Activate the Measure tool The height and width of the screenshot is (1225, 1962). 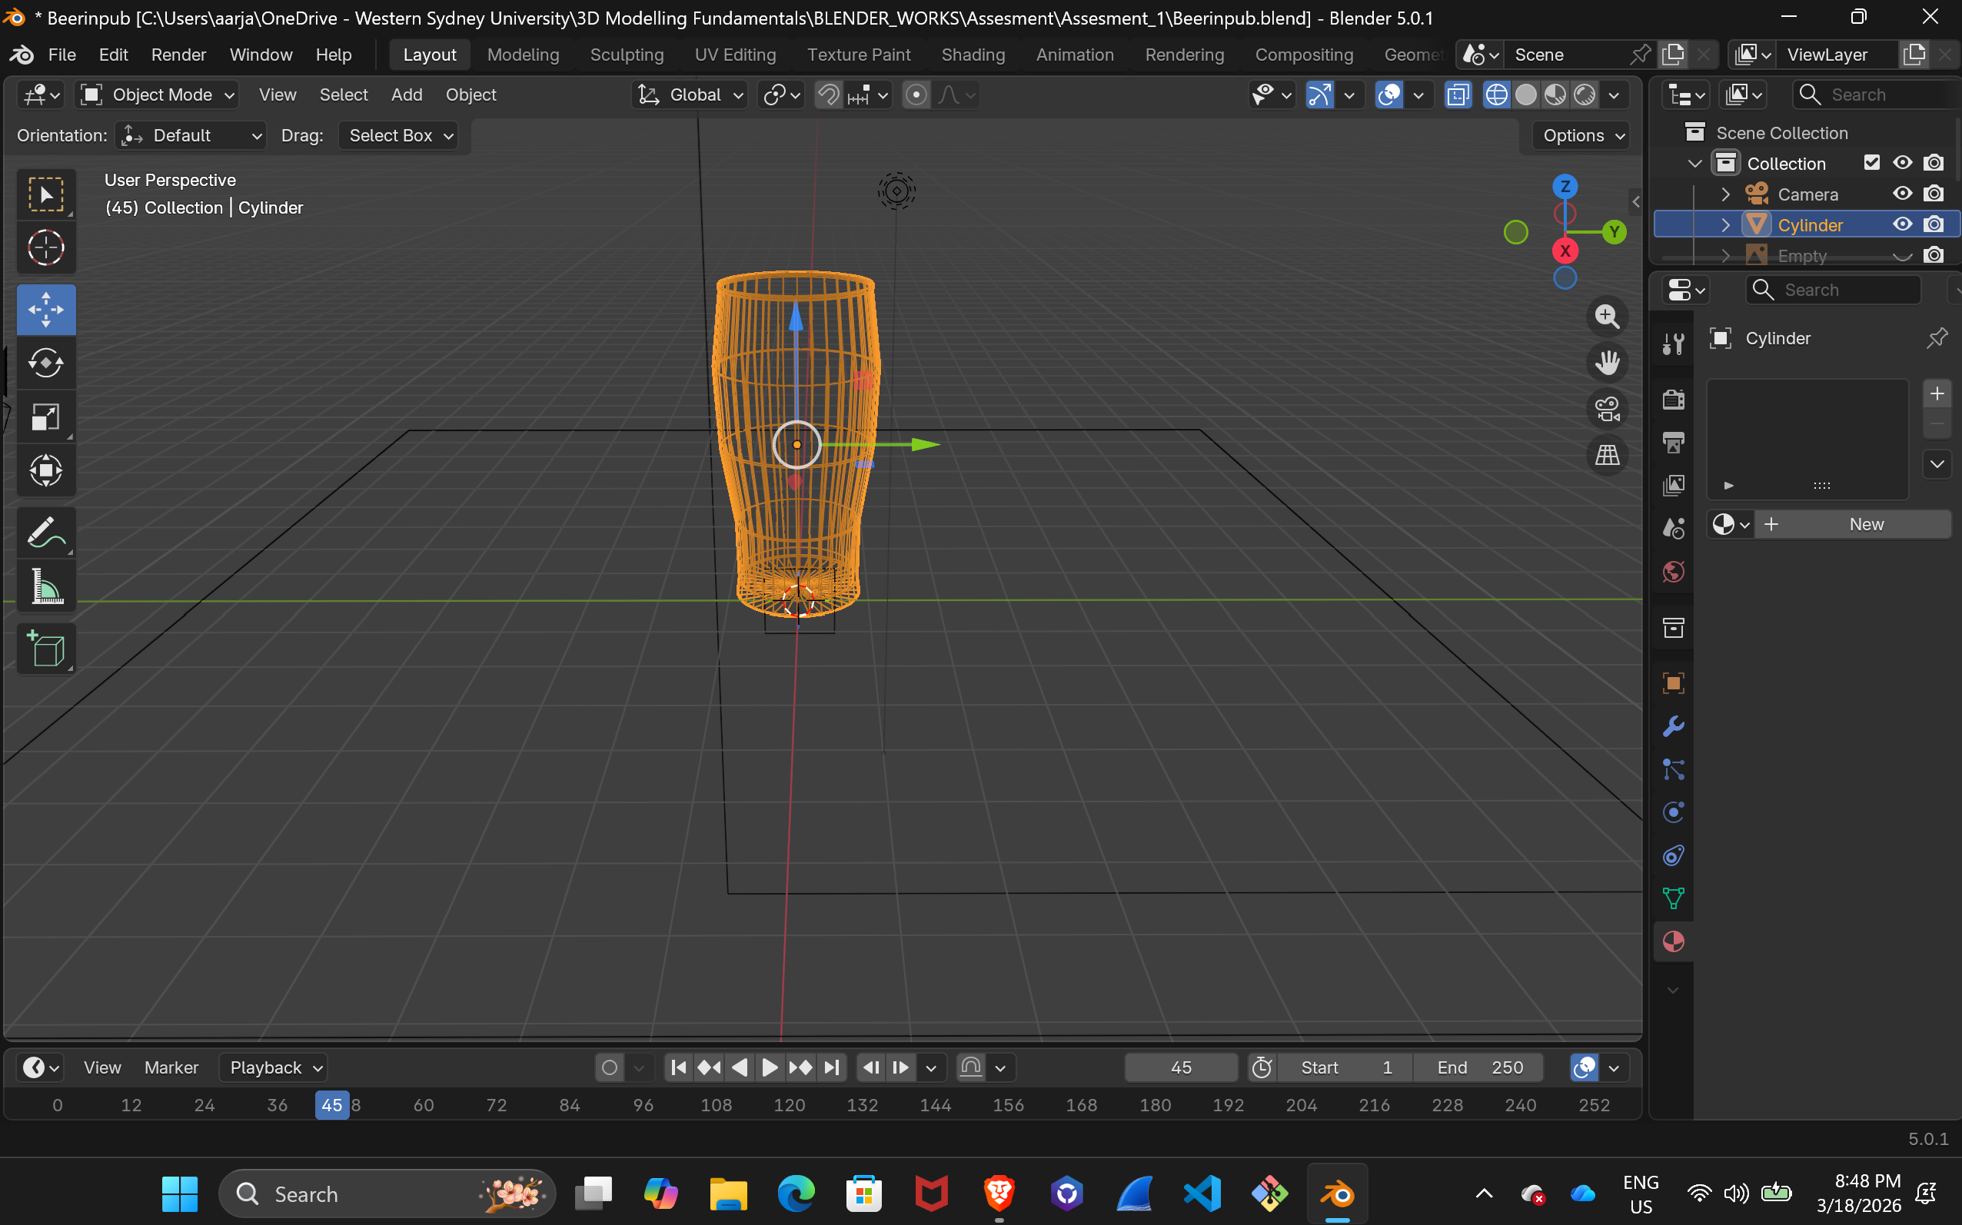click(x=46, y=586)
